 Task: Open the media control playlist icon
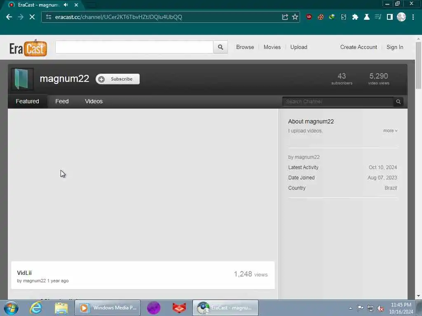point(378,17)
